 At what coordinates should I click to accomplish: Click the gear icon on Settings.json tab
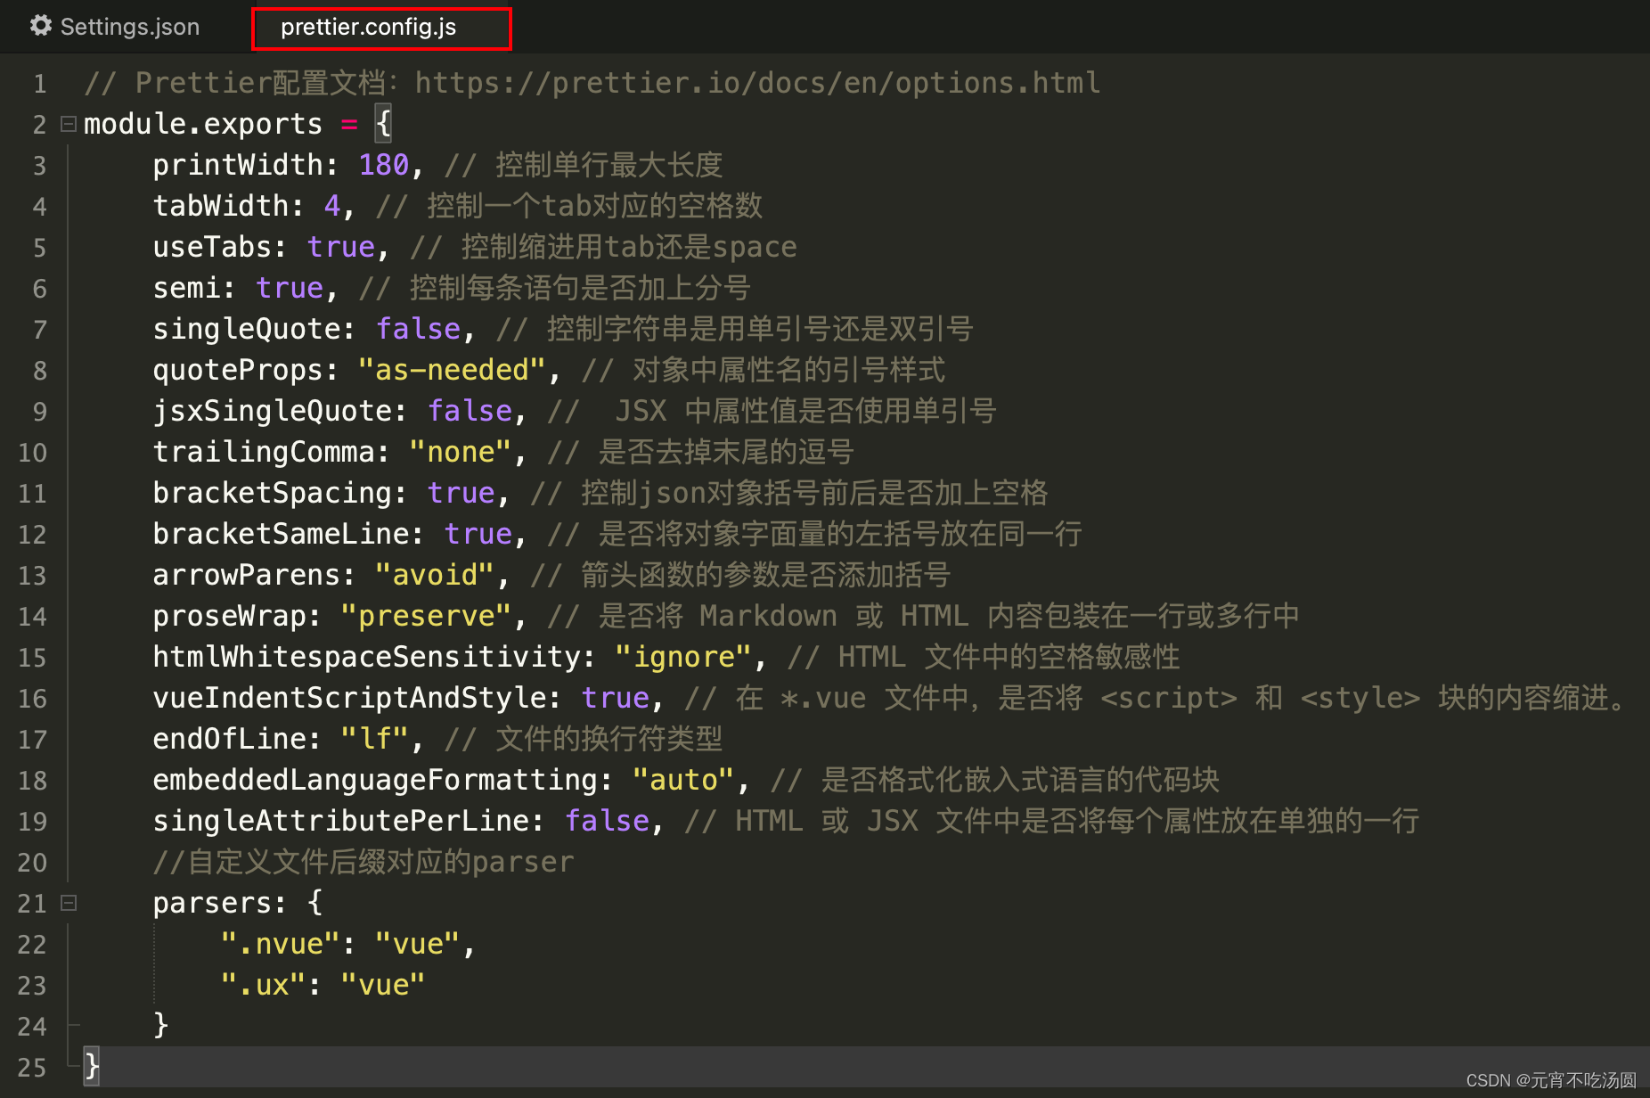click(x=41, y=26)
